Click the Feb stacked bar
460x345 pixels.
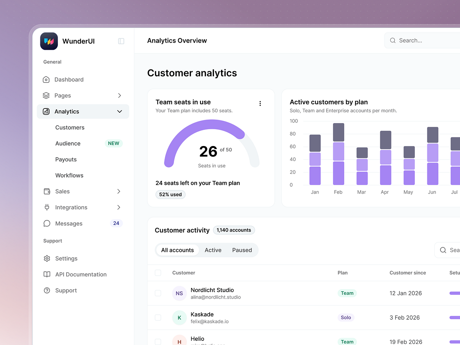[x=338, y=154]
